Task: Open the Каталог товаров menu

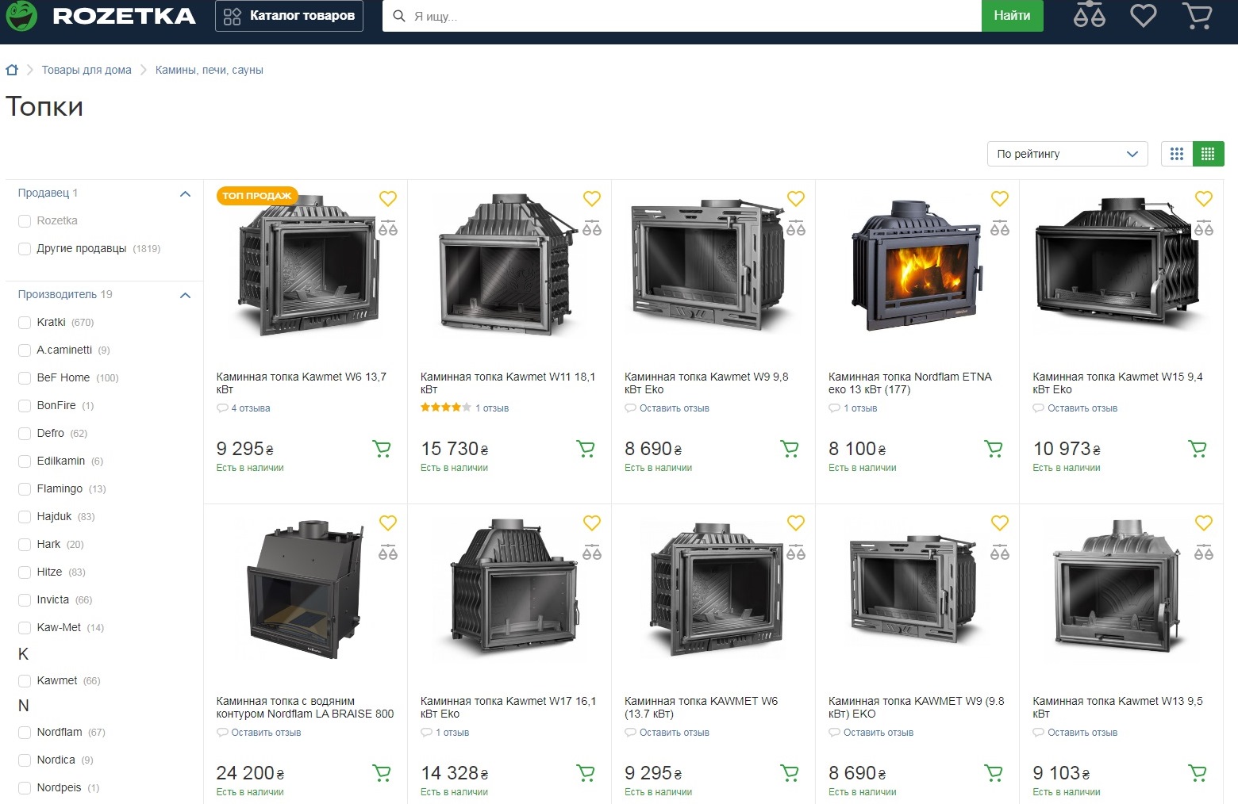Action: (x=289, y=16)
